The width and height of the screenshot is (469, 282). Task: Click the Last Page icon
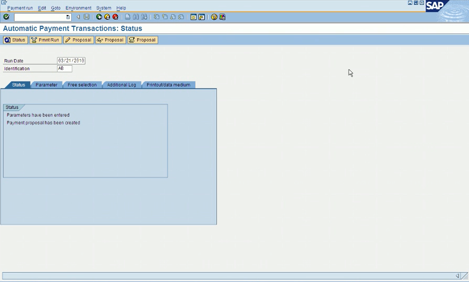pos(181,17)
